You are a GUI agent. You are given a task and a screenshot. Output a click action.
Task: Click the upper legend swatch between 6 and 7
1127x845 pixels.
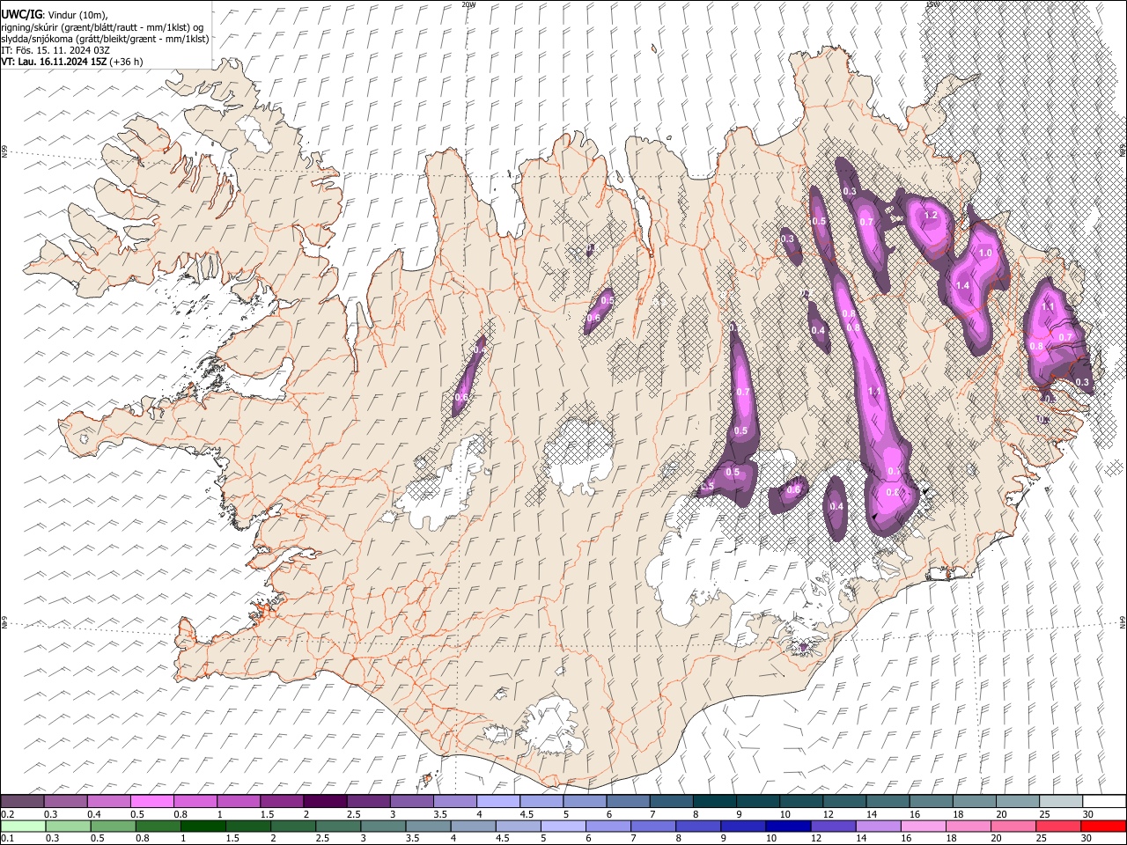tap(627, 801)
